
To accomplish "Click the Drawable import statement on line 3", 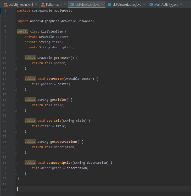I will [55, 21].
